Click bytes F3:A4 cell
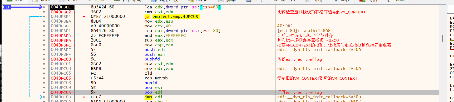Screen dimensions: 454x102 (97, 78)
